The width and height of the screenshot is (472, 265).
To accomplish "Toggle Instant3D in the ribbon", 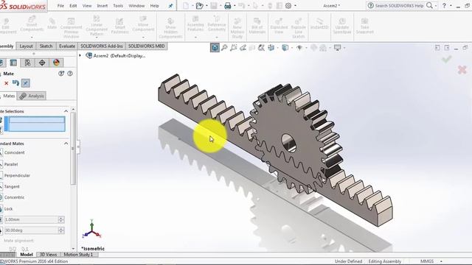I will [319, 24].
